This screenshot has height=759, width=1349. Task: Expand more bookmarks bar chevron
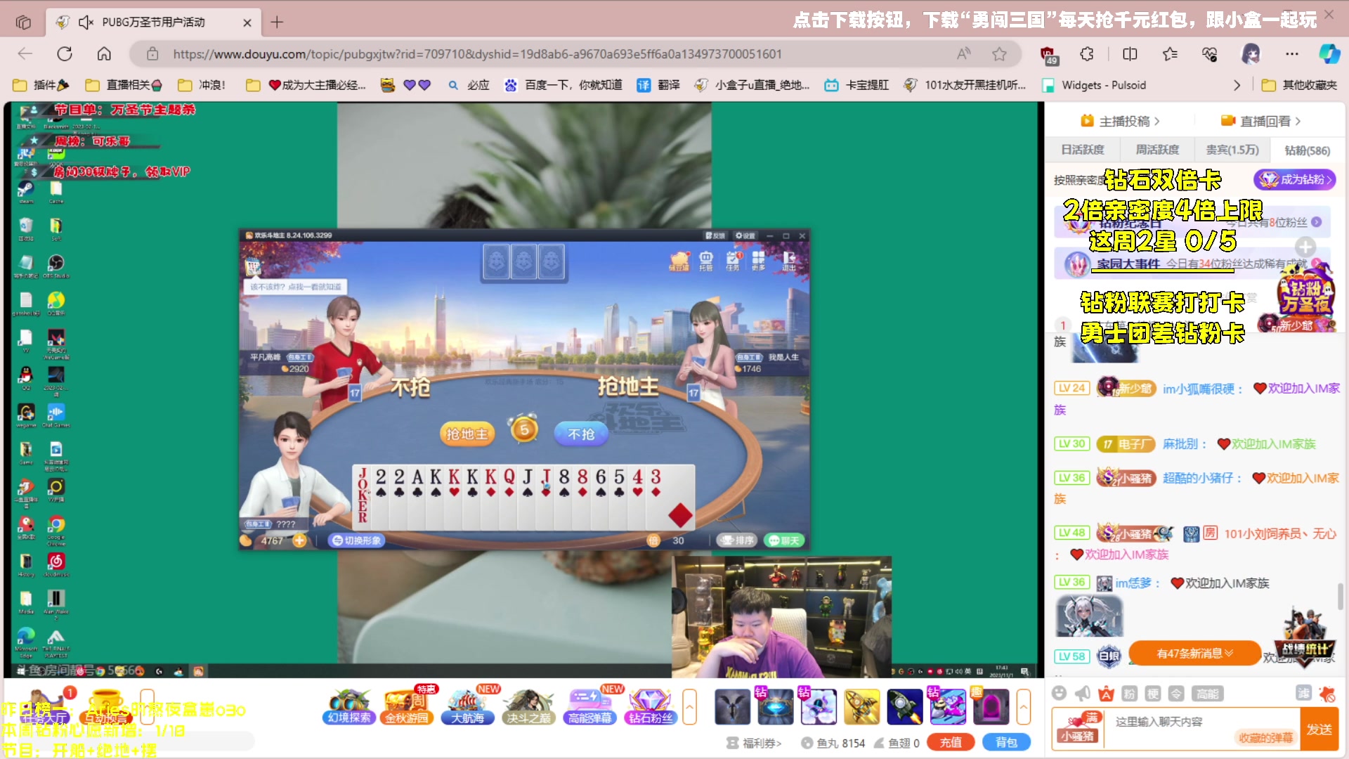pyautogui.click(x=1237, y=85)
